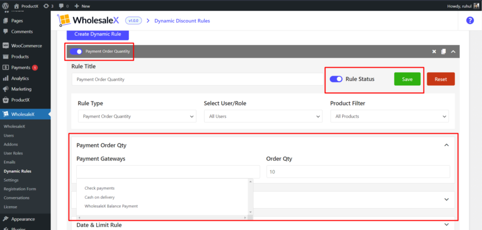Viewport: 482px width, 230px height.
Task: Click the plus New button in admin bar
Action: pyautogui.click(x=82, y=6)
